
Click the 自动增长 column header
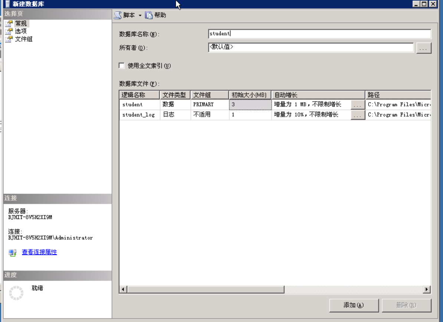[318, 95]
